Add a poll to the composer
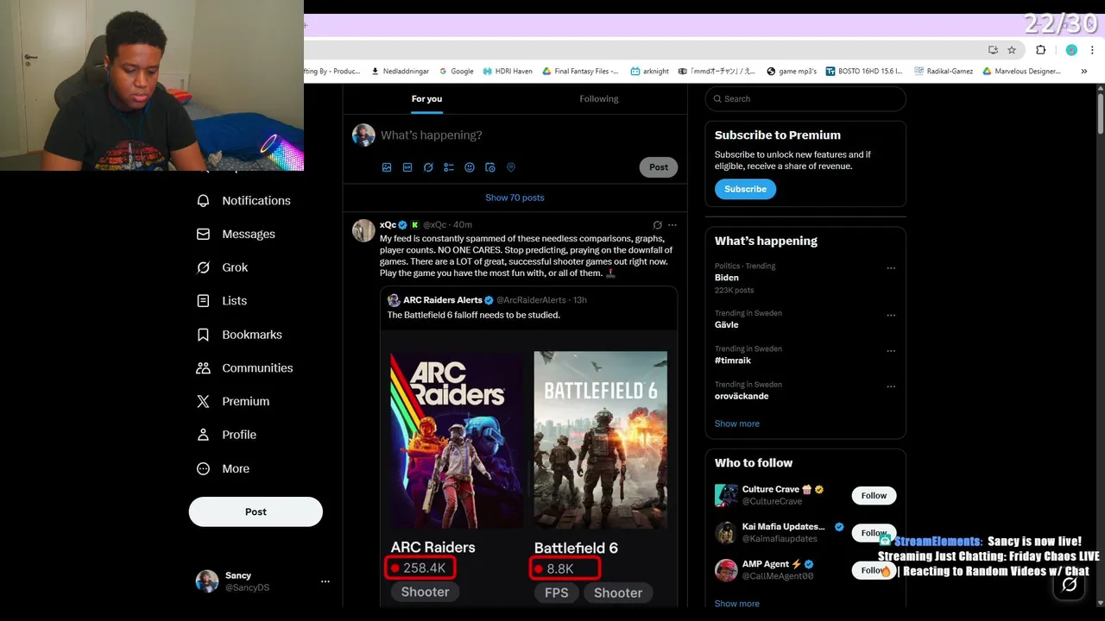This screenshot has height=621, width=1105. [449, 167]
